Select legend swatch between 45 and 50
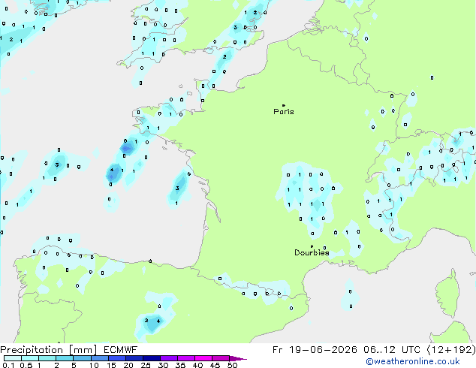The height and width of the screenshot is (368, 476). (221, 358)
